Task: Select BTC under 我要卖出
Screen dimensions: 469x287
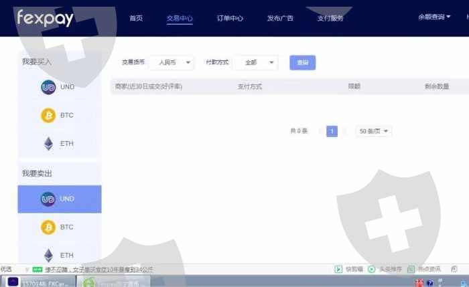Action: [x=59, y=227]
